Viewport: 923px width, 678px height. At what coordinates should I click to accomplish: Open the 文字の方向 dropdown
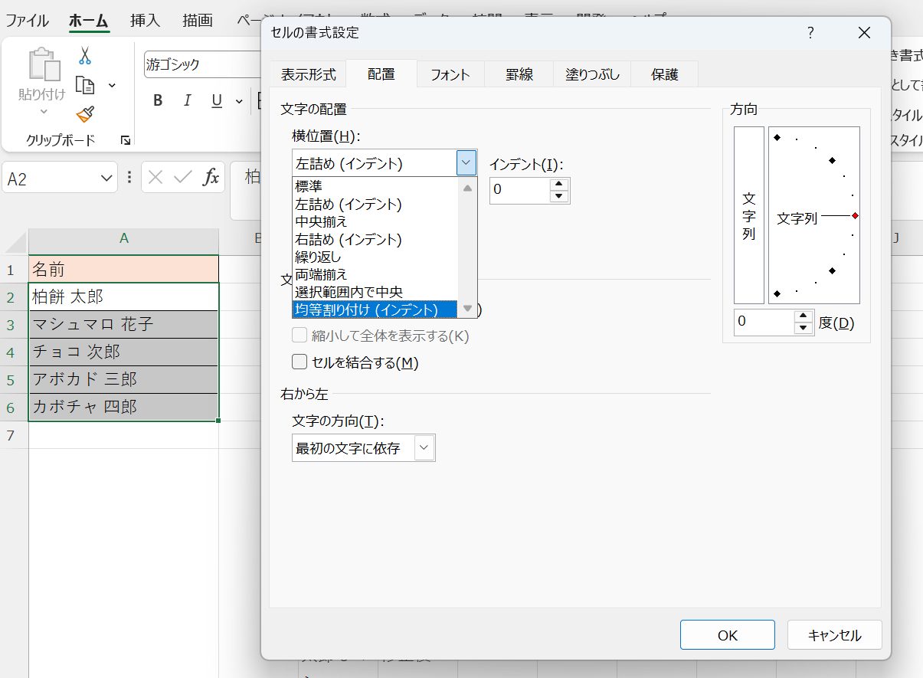pos(424,448)
